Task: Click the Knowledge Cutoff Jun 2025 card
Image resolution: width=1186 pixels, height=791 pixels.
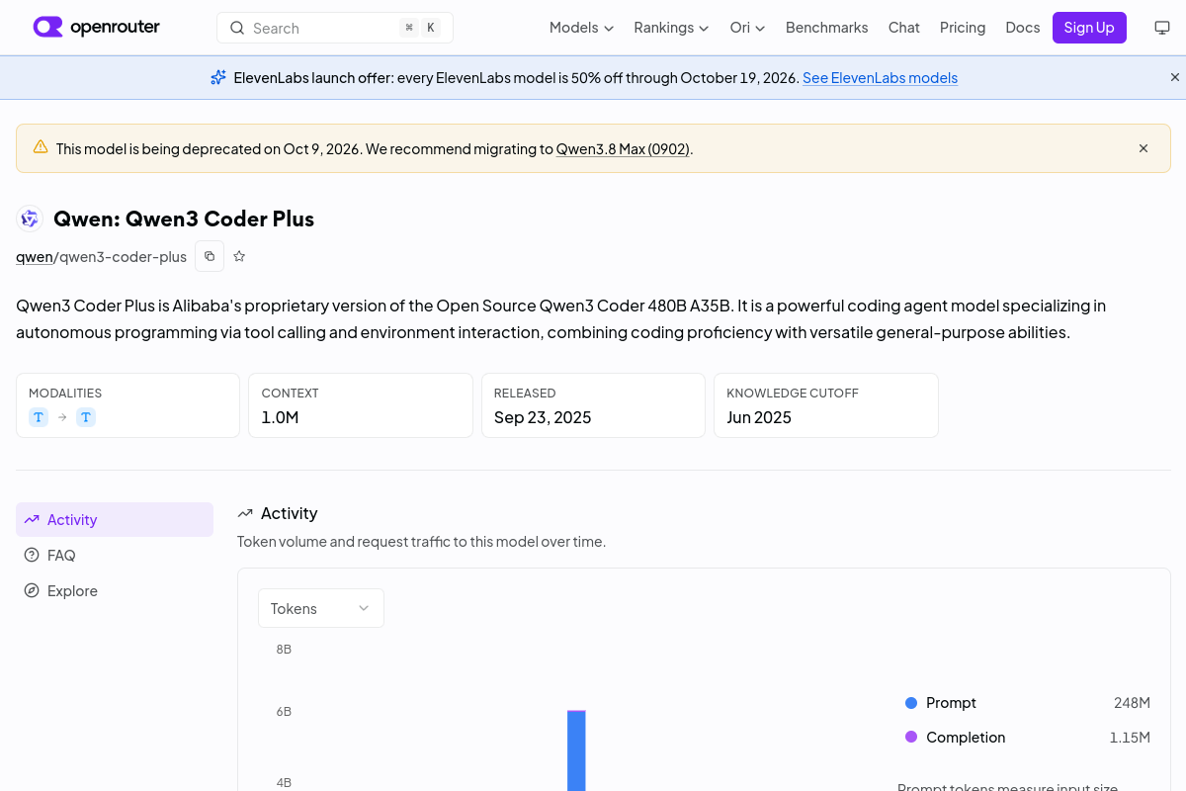Action: pyautogui.click(x=826, y=405)
